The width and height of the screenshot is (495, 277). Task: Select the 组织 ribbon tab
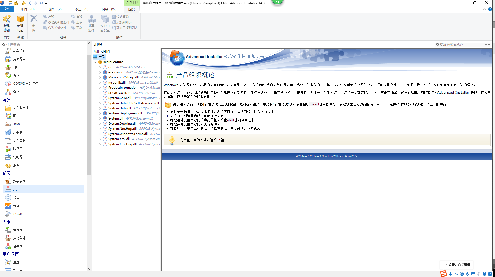tap(131, 9)
